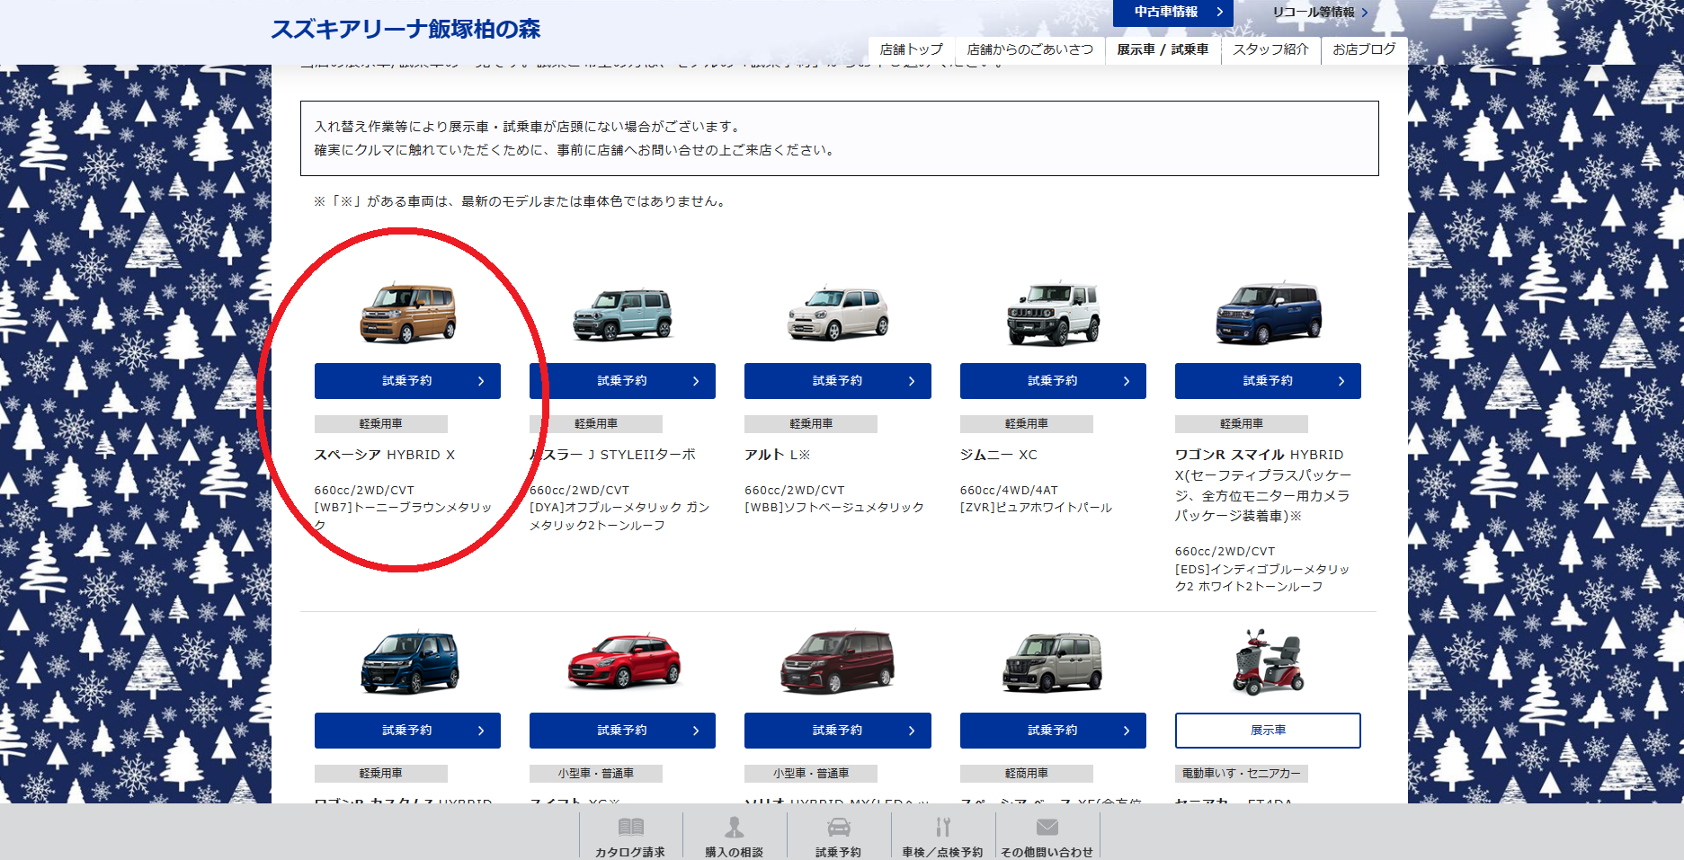Click brown スペーシア car image
Viewport: 1684px width, 860px height.
click(x=408, y=313)
